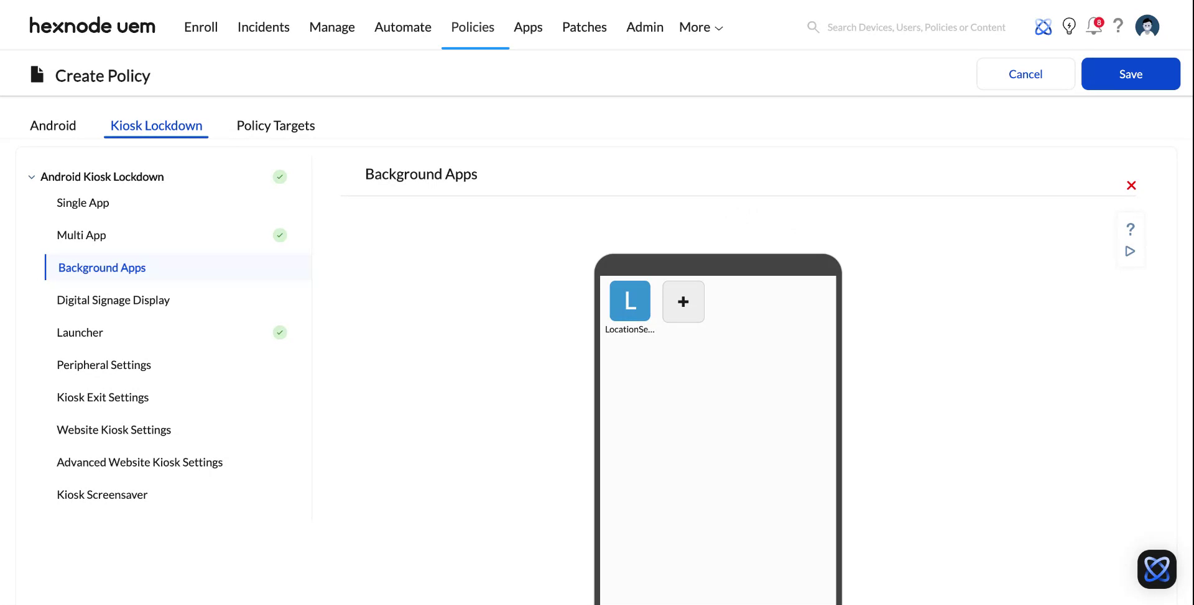Click the what's new lightbulb icon

pos(1069,26)
